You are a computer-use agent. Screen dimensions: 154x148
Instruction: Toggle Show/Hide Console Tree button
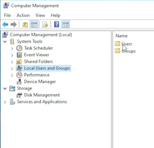[34, 24]
